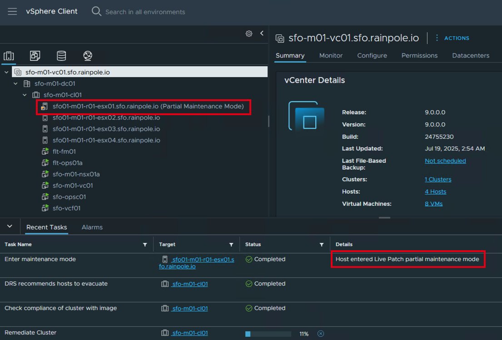Click the flt-fm01 VM icon
This screenshot has width=502, height=340.
(45, 151)
